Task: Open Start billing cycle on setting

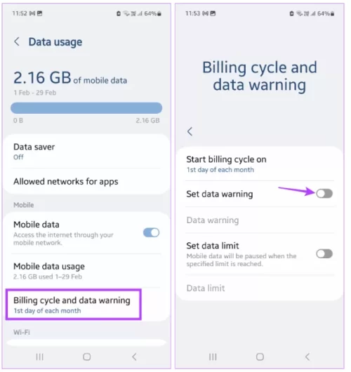Action: pyautogui.click(x=260, y=164)
